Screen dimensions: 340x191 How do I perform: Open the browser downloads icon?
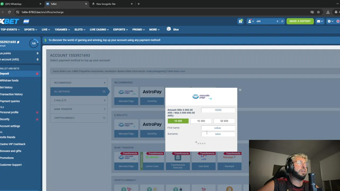coord(328,12)
